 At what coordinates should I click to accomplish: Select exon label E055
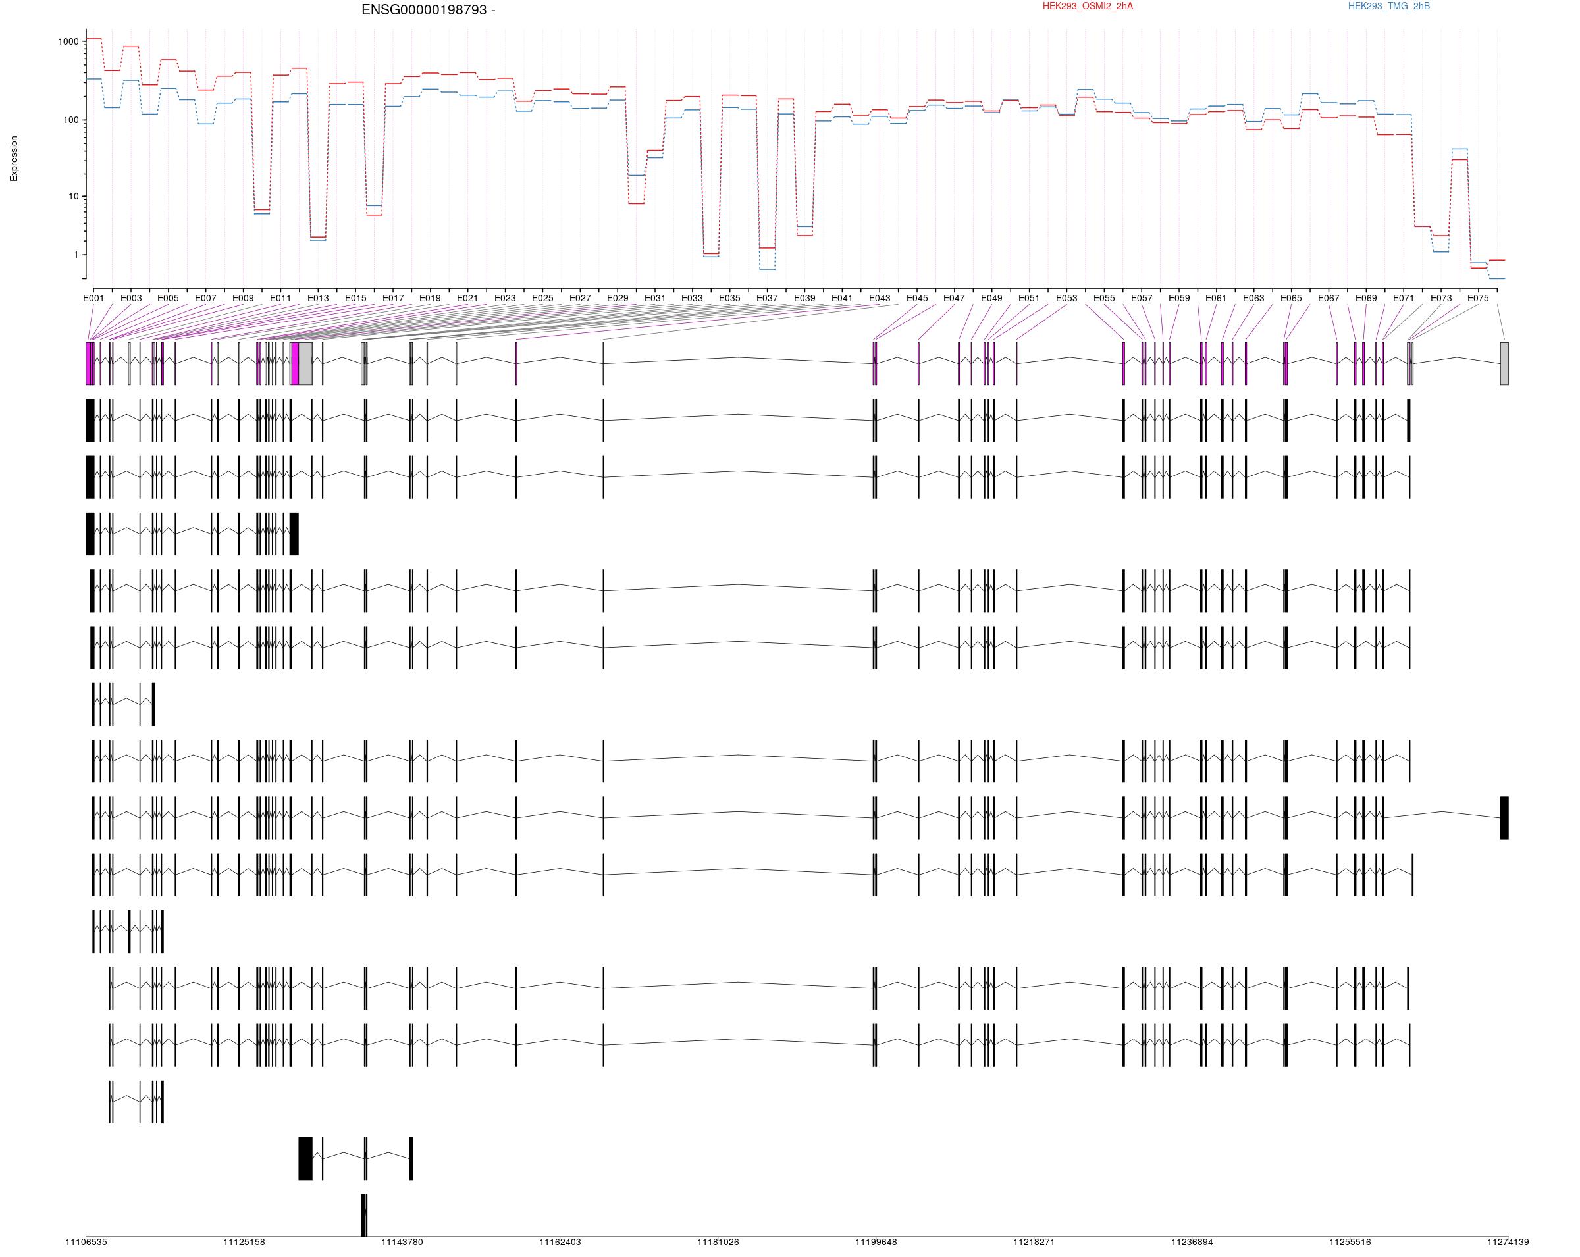click(x=1105, y=298)
